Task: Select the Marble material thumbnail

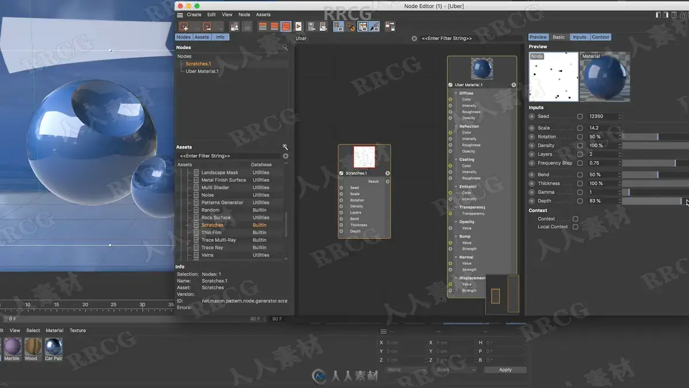Action: [x=12, y=347]
